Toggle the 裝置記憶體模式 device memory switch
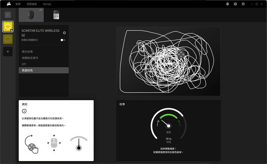 coord(63,40)
